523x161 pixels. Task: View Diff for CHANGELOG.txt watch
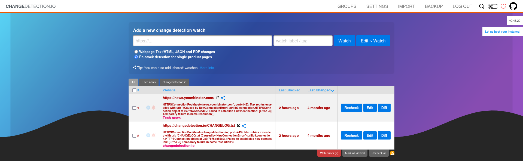click(384, 135)
